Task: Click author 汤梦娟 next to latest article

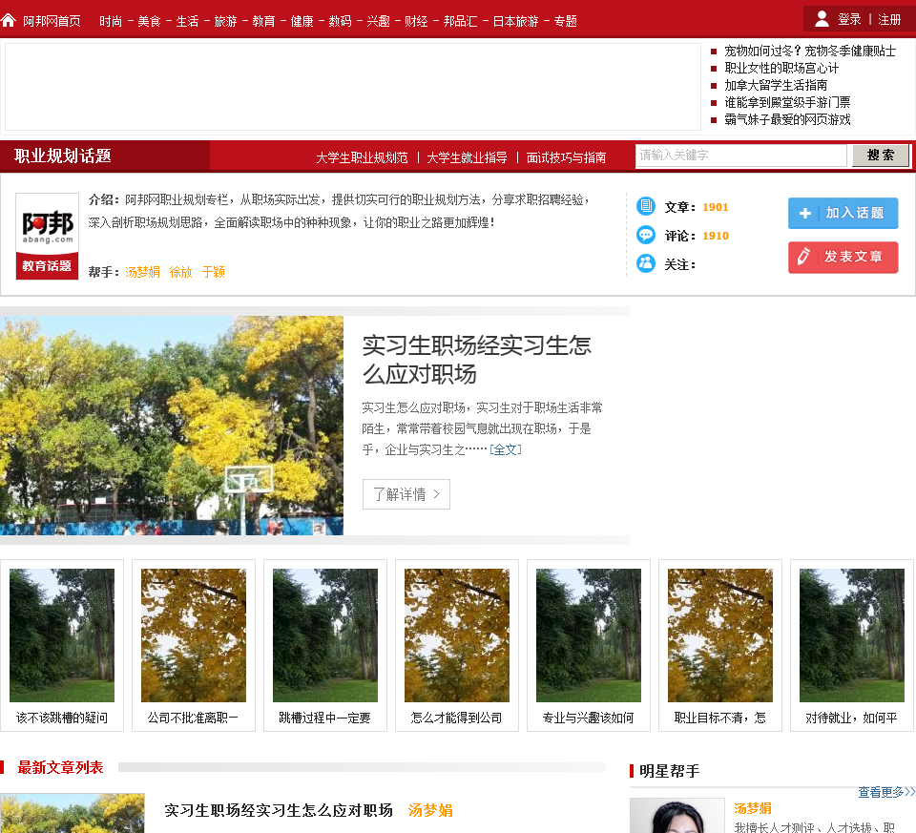Action: tap(430, 810)
